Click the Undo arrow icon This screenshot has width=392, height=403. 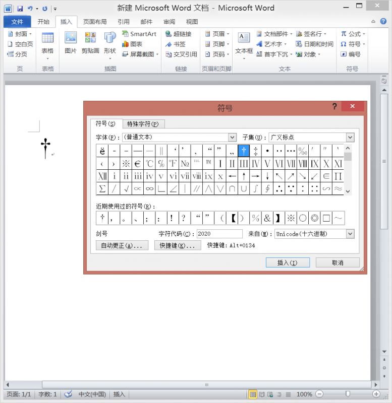(x=30, y=9)
